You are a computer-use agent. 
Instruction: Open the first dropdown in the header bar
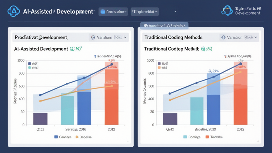click(x=113, y=12)
